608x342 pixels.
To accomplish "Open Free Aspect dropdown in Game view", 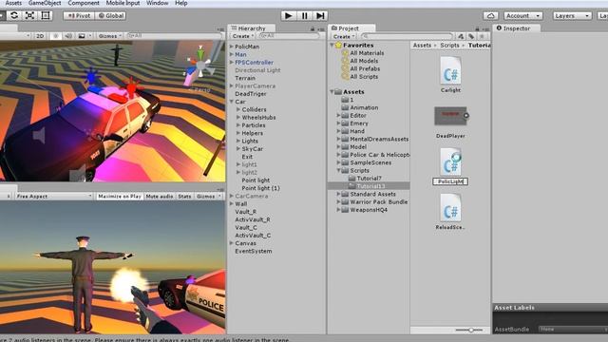I will (x=54, y=197).
